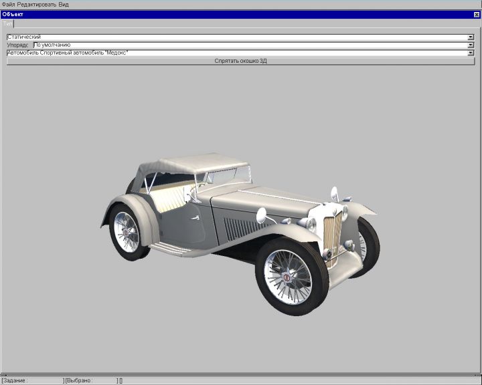Expand the По умолчанию dropdown arrow
This screenshot has height=385, width=482.
(x=471, y=45)
